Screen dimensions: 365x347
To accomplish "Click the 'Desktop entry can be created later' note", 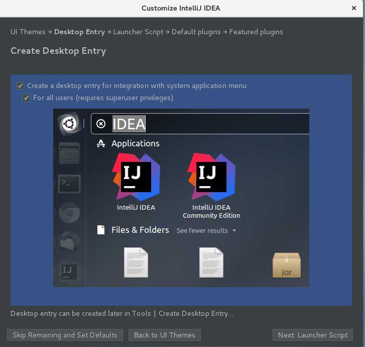I will tap(121, 314).
